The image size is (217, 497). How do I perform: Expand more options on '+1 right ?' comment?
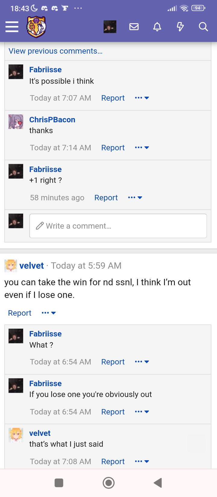(135, 198)
